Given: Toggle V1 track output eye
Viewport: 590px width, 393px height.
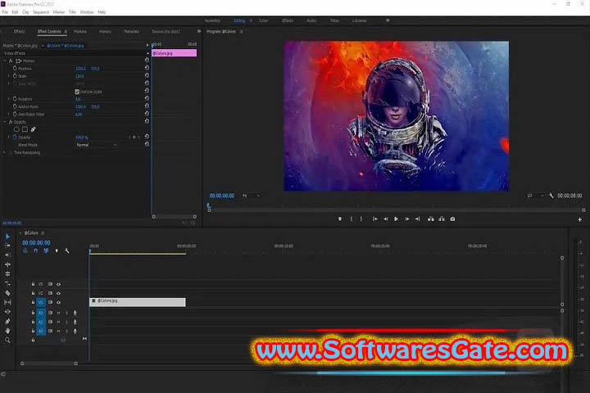Looking at the screenshot, I should [59, 302].
